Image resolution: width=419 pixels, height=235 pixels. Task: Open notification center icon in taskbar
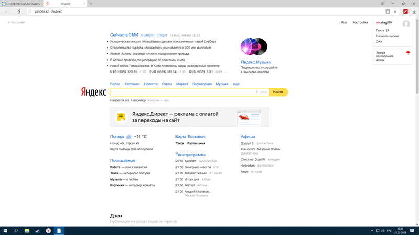tap(412, 231)
